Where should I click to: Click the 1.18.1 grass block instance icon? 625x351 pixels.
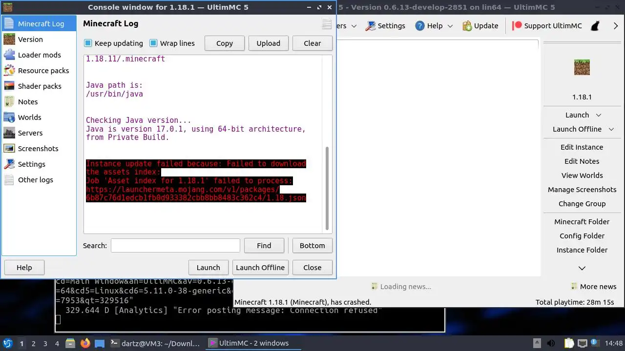click(582, 67)
